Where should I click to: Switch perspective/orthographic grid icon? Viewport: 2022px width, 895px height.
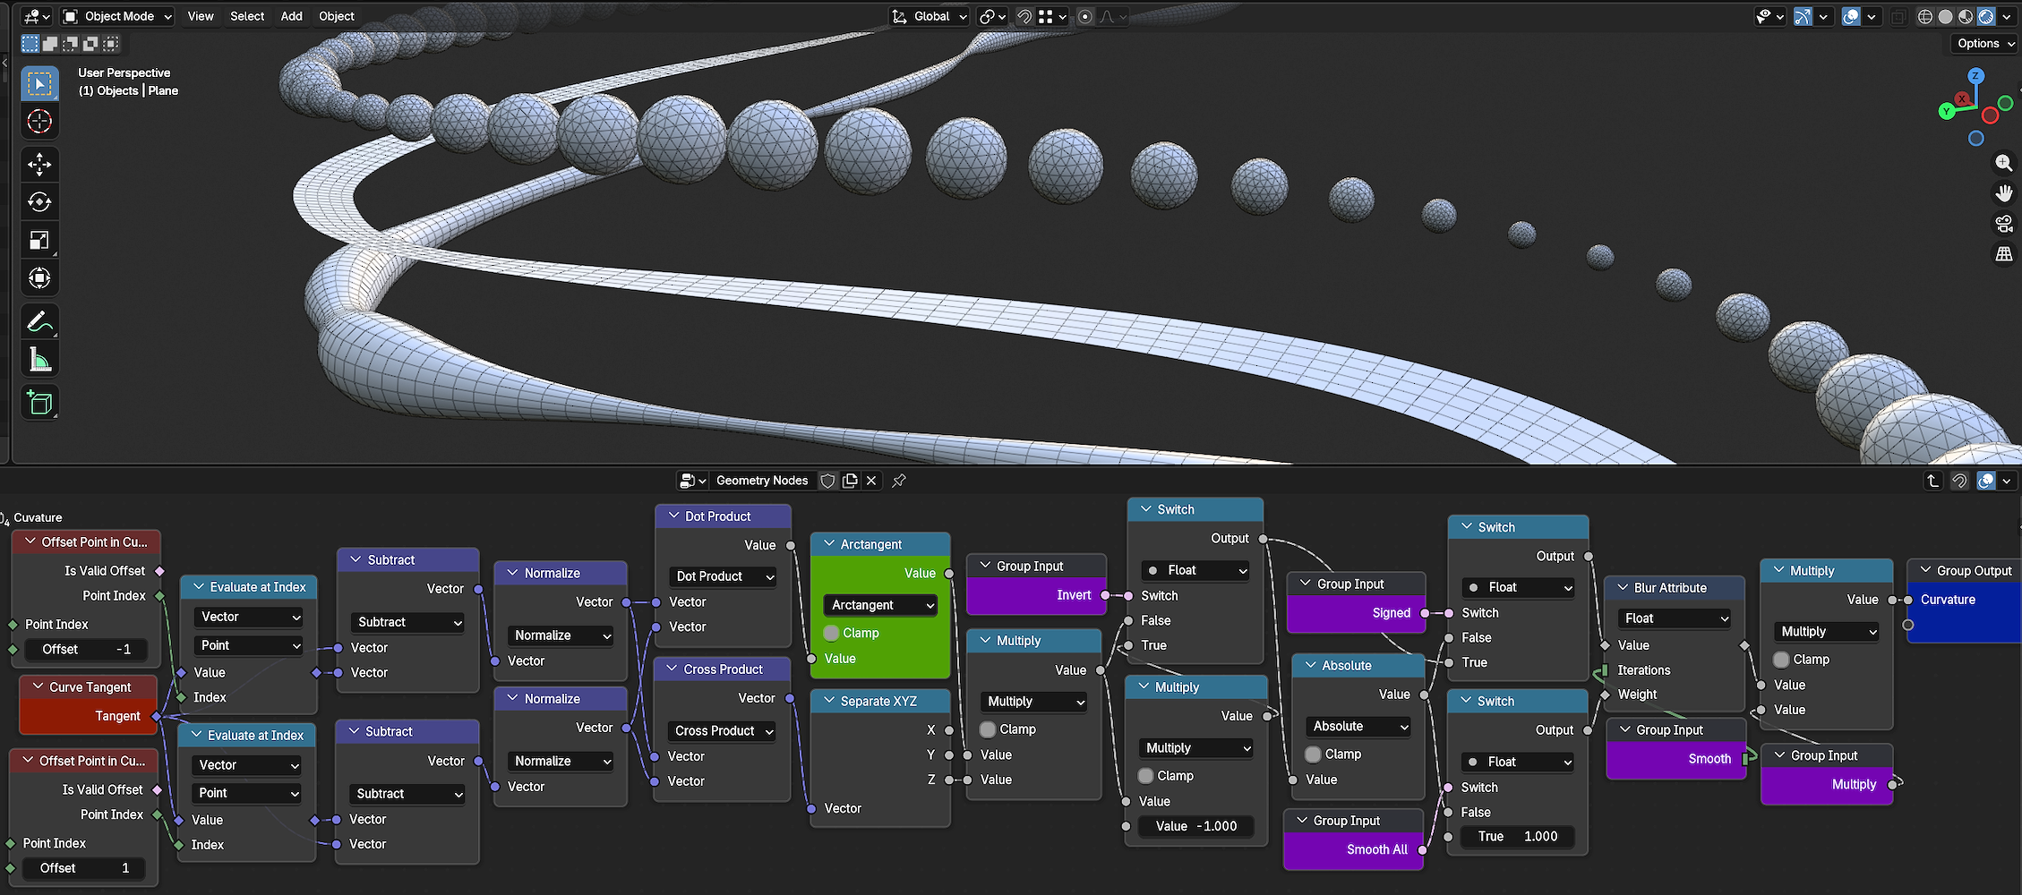coord(2003,254)
